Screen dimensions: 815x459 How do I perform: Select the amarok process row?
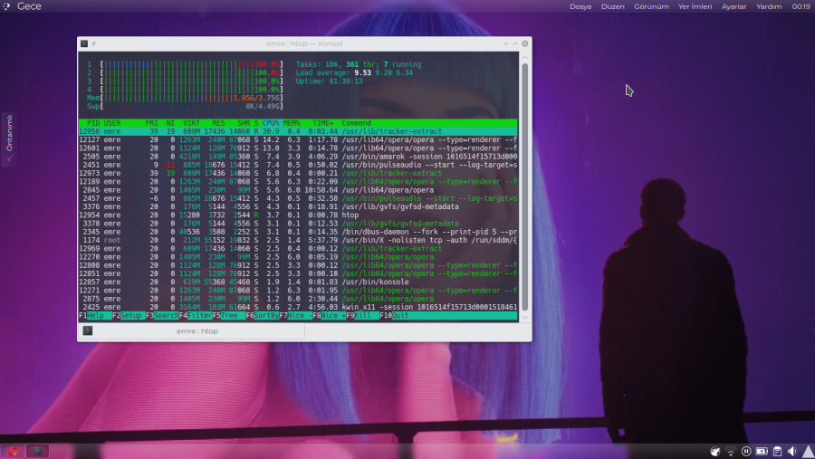click(x=299, y=156)
